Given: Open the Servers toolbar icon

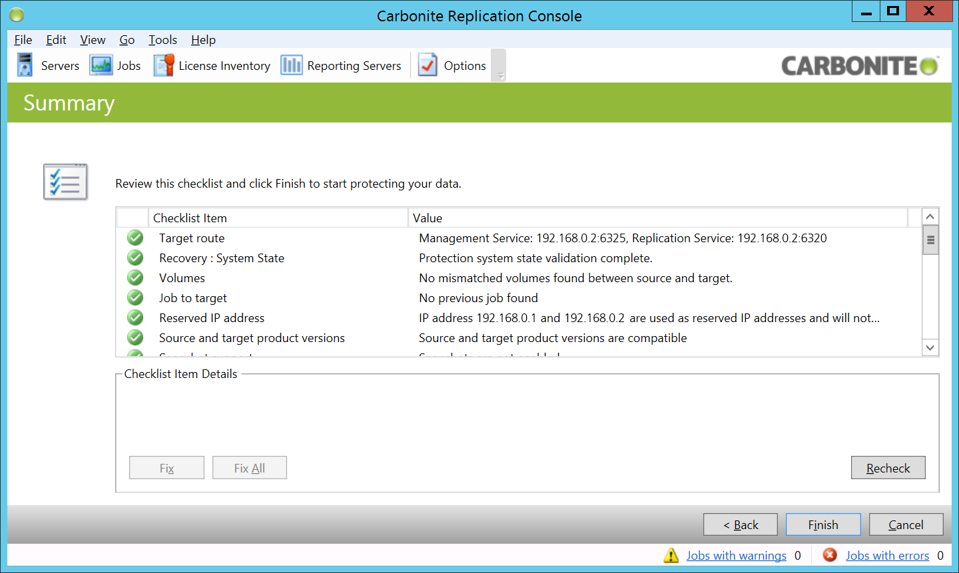Looking at the screenshot, I should 25,65.
